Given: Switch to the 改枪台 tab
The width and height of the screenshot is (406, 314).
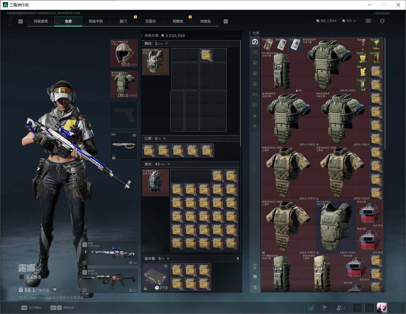Looking at the screenshot, I should [x=205, y=22].
